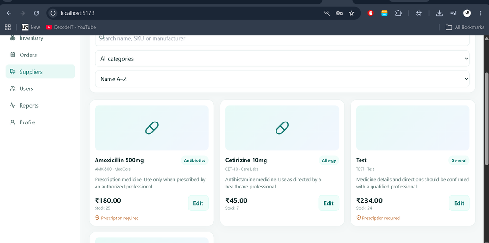Open Users in the sidebar
Viewport: 489px width, 243px height.
[x=40, y=88]
